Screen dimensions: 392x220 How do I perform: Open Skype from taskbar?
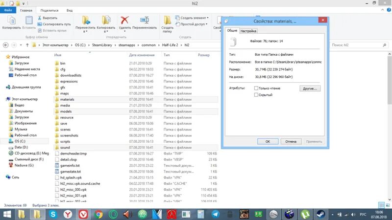point(53,214)
